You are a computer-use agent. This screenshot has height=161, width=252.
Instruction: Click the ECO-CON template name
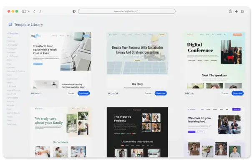point(113,93)
